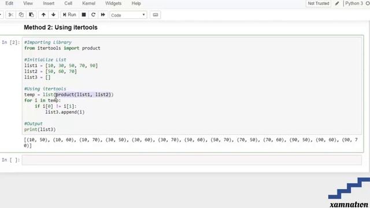Click the 'temp = list(product(list1, list2))' line
This screenshot has height=208, width=370.
coord(69,95)
